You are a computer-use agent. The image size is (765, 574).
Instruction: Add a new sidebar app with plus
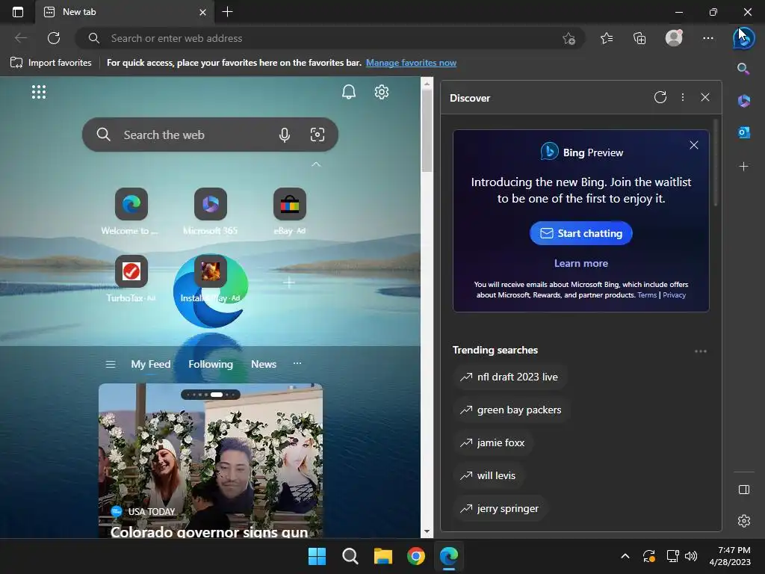[x=743, y=167]
